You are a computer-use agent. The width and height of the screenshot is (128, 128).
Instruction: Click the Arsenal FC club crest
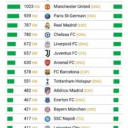(48, 63)
